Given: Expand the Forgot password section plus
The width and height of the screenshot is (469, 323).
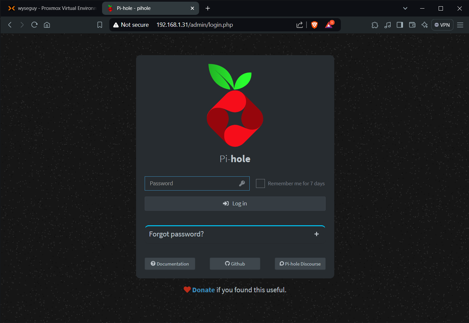Looking at the screenshot, I should click(316, 234).
